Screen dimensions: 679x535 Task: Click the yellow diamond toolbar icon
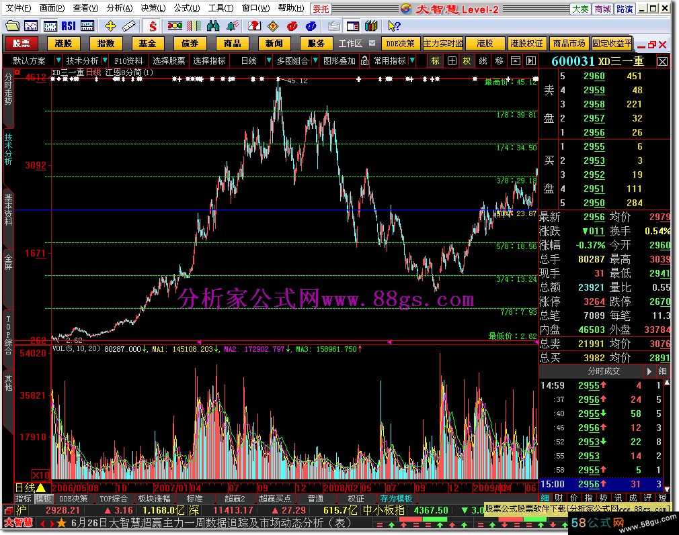[x=273, y=26]
